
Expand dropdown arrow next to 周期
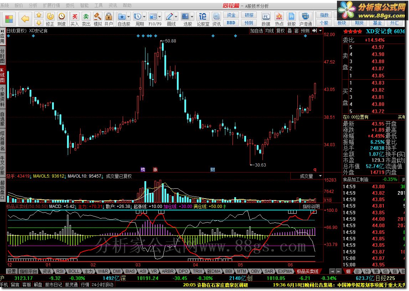[x=144, y=17]
